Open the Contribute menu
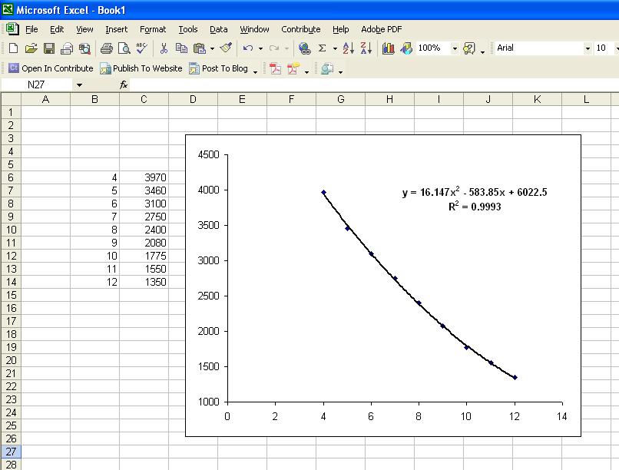619x470 pixels. coord(301,29)
